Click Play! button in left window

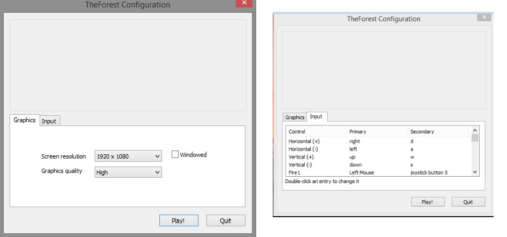pos(179,220)
